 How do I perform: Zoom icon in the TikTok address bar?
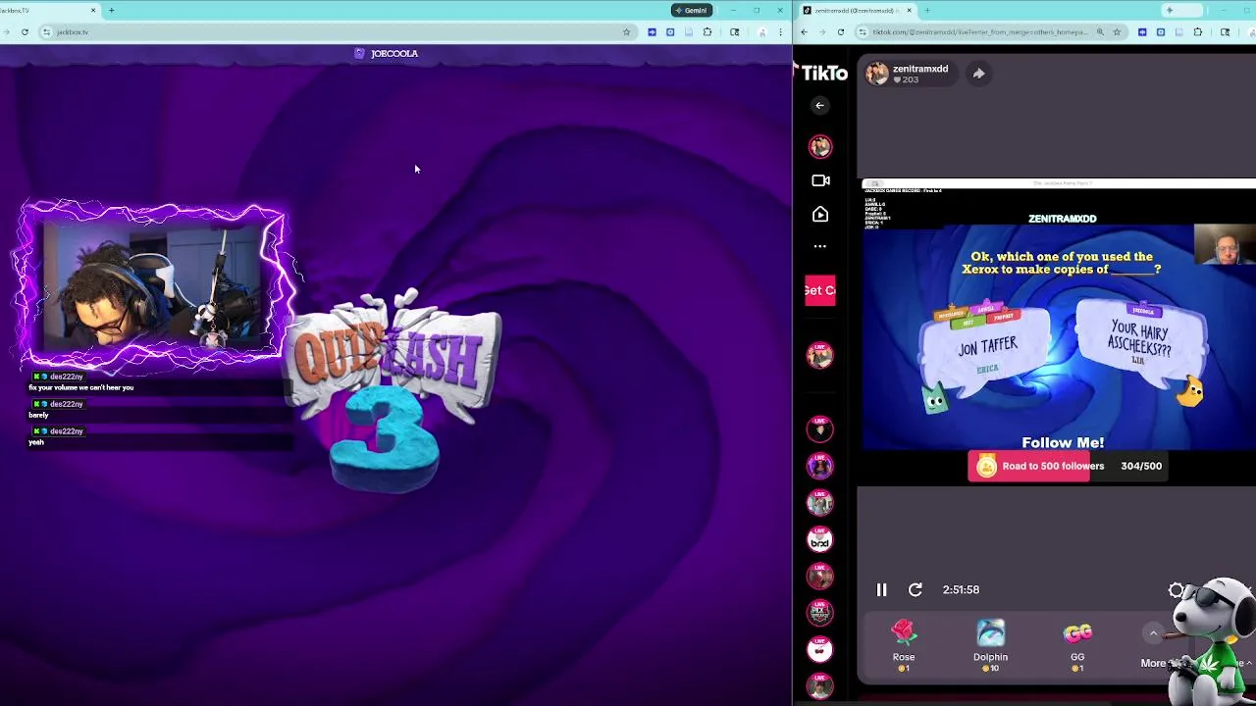point(1100,32)
